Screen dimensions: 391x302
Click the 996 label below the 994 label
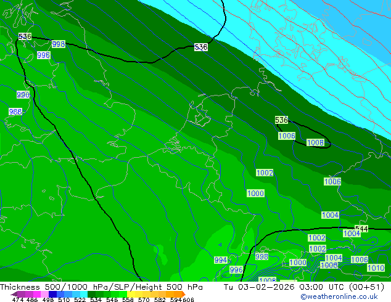236,269
